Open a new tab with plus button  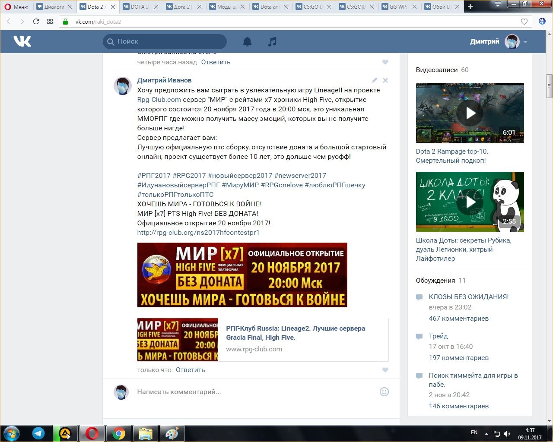point(470,6)
